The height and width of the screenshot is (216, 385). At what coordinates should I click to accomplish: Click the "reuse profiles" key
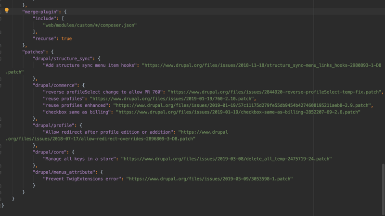[64, 99]
